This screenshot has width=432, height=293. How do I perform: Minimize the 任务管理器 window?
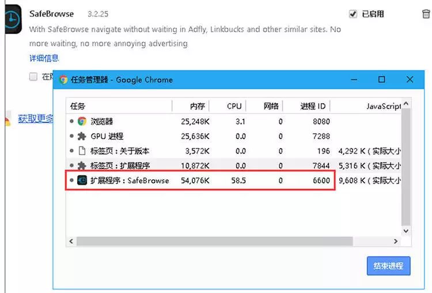pos(354,80)
